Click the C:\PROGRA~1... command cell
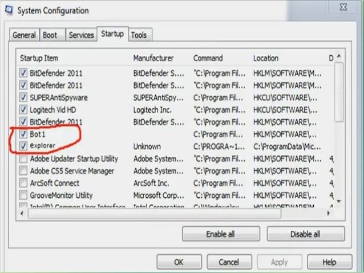This screenshot has width=364, height=273. (x=219, y=146)
